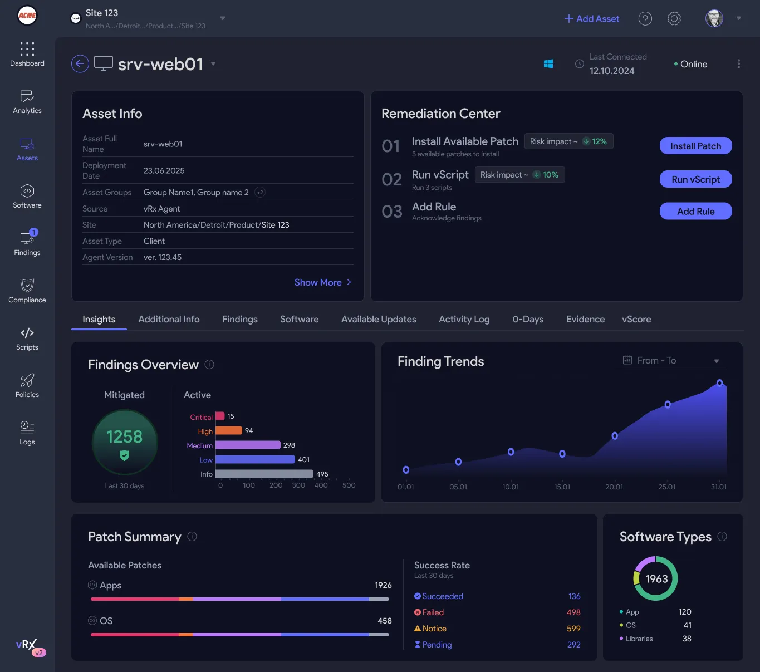Image resolution: width=760 pixels, height=672 pixels.
Task: Click Findings Overview info icon
Action: [x=209, y=364]
